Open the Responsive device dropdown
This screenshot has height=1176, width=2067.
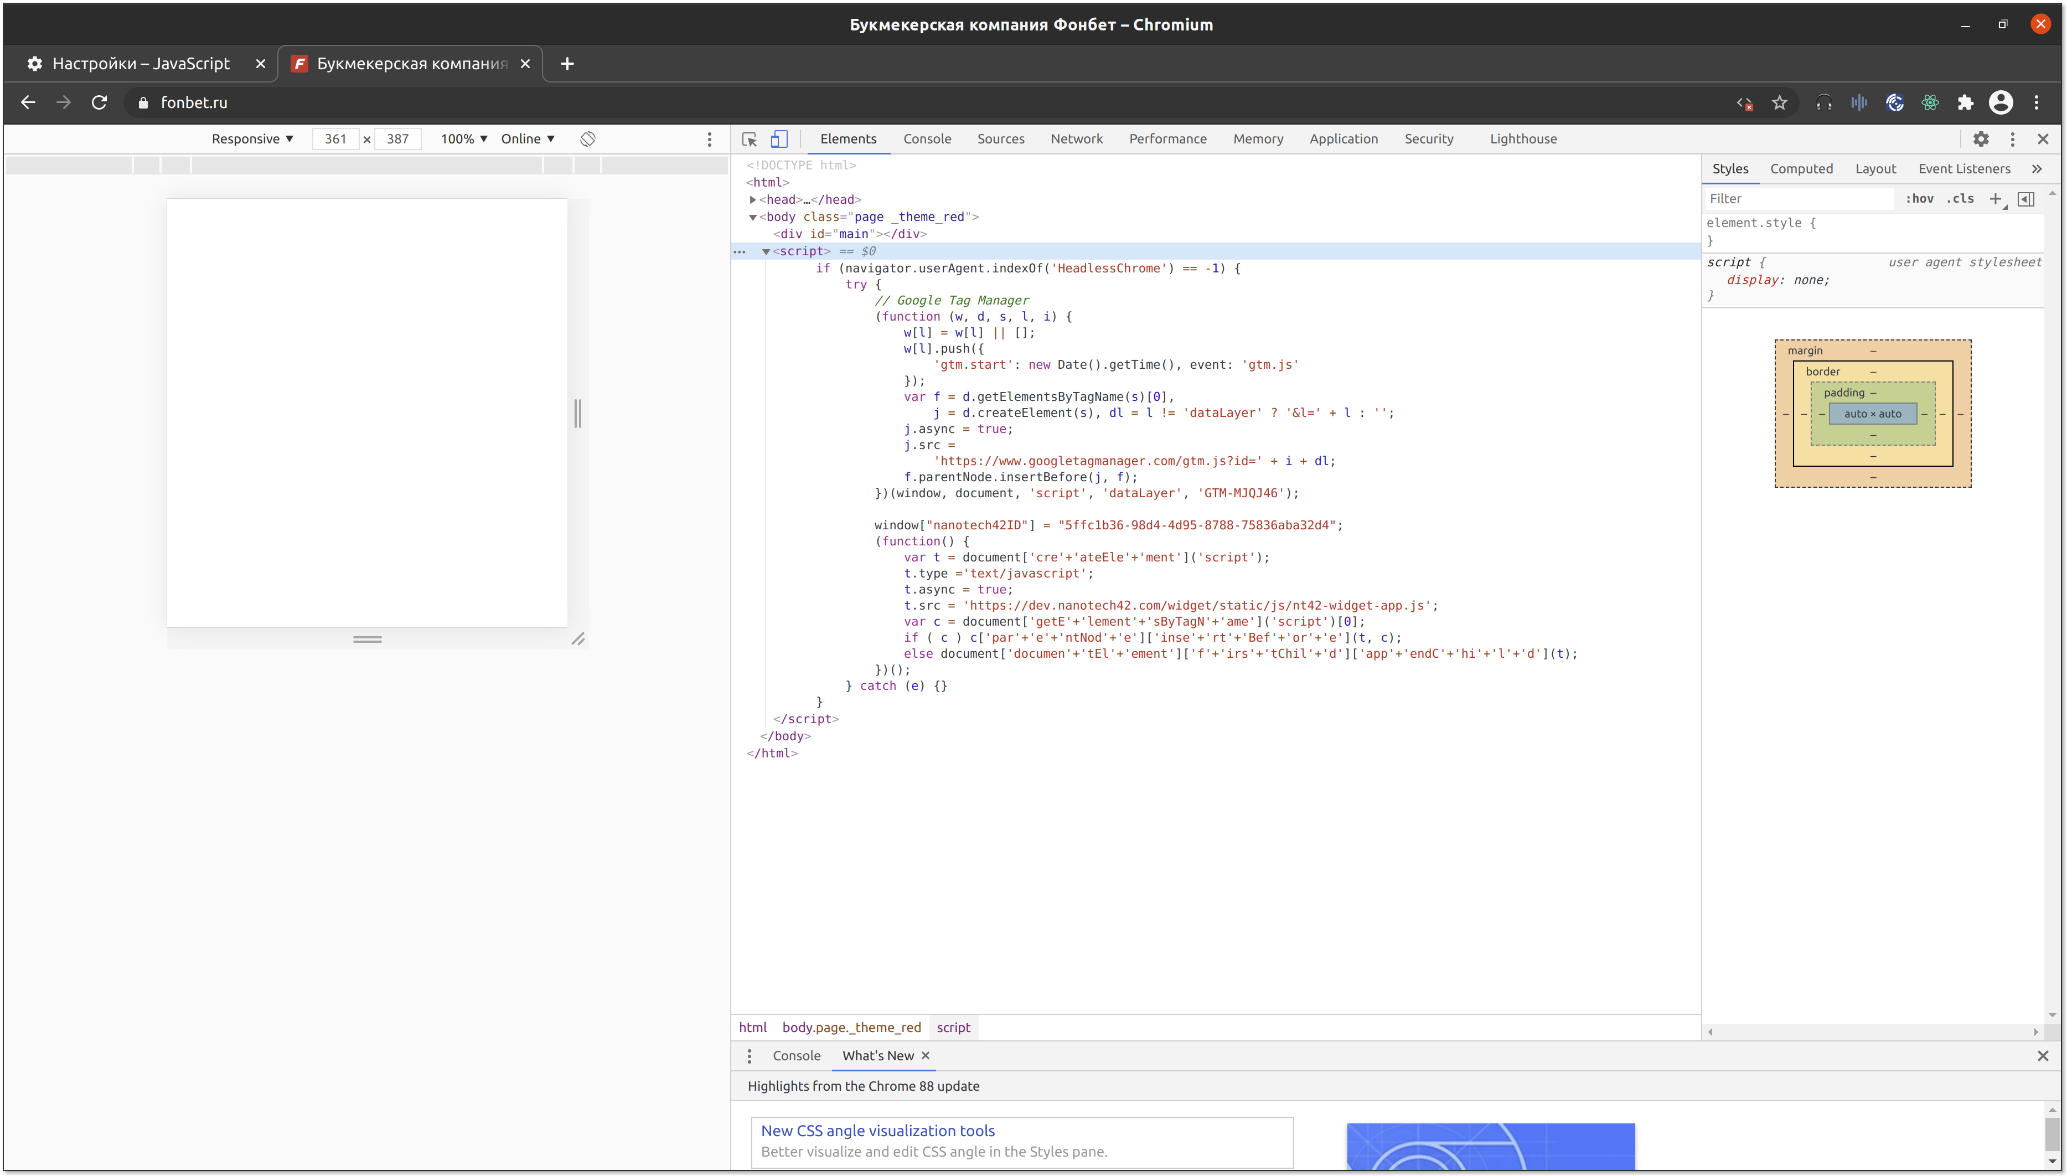253,139
